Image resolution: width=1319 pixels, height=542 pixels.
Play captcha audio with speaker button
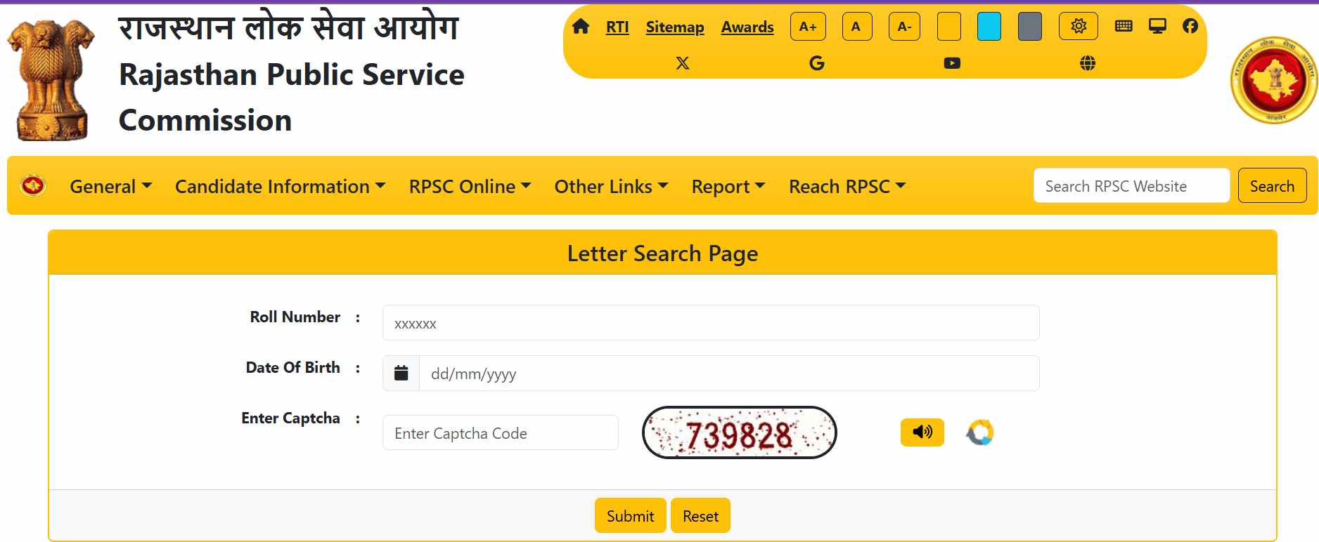click(922, 432)
